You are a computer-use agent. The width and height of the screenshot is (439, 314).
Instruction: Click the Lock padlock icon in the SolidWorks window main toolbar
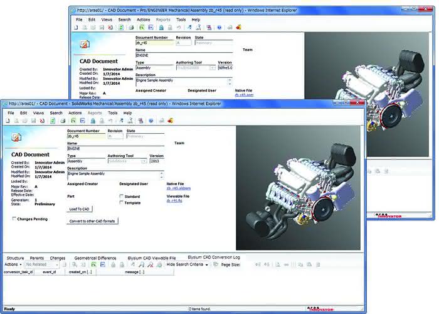coord(93,121)
